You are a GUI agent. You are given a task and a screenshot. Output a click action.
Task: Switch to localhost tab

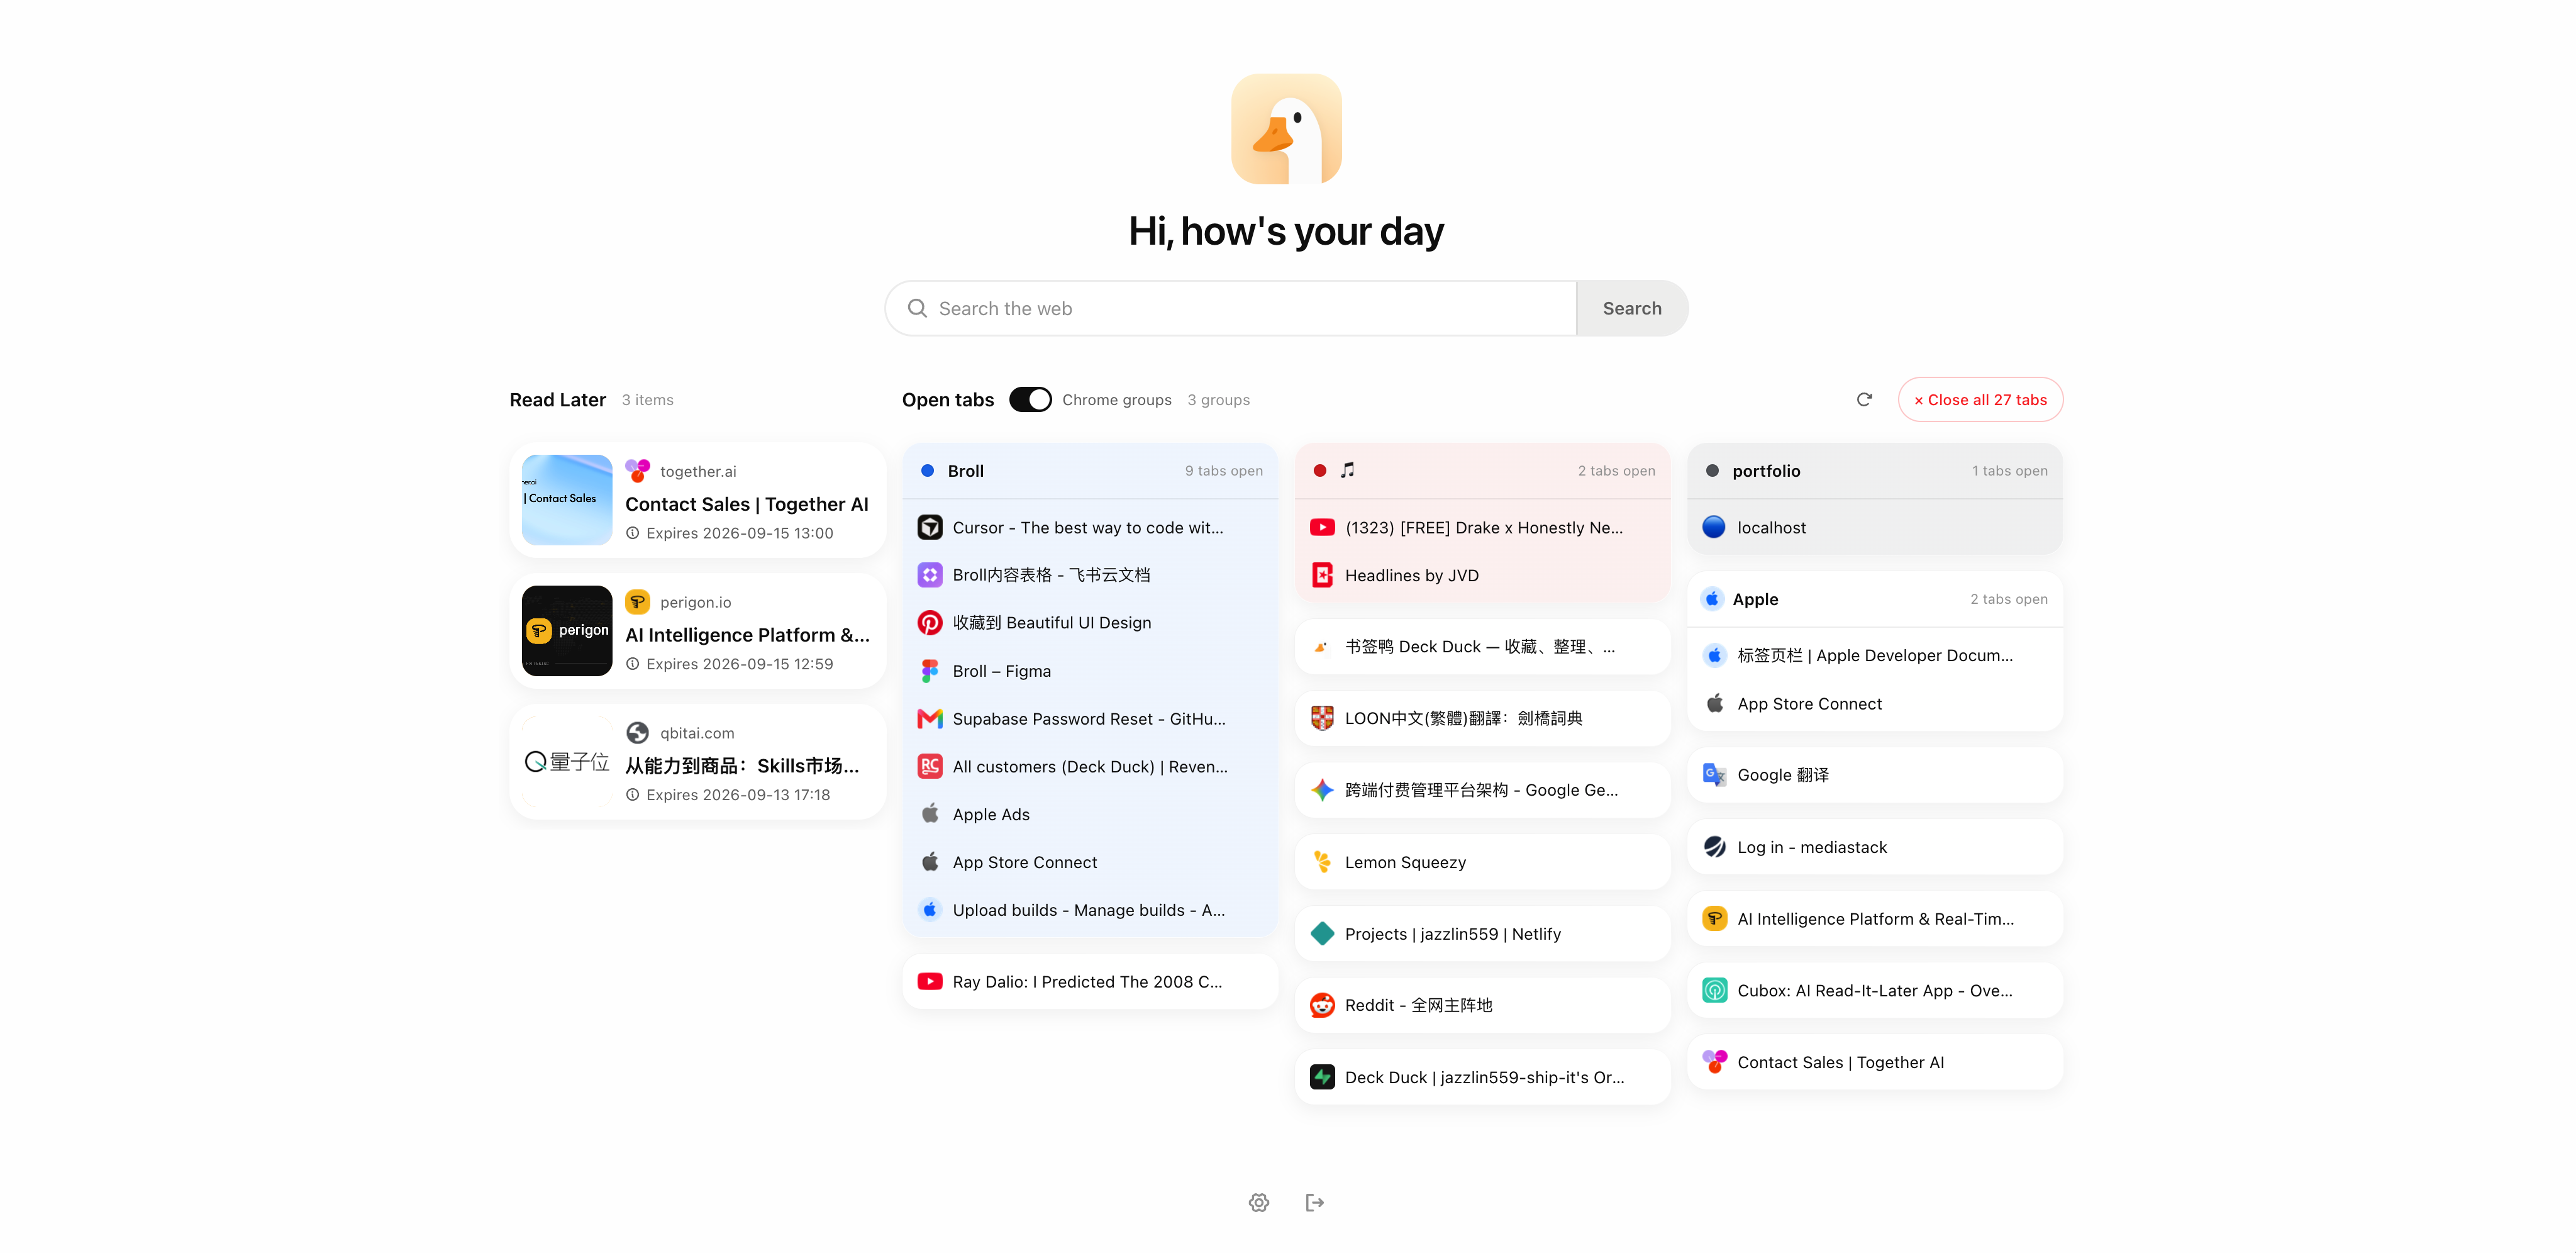click(x=1875, y=527)
